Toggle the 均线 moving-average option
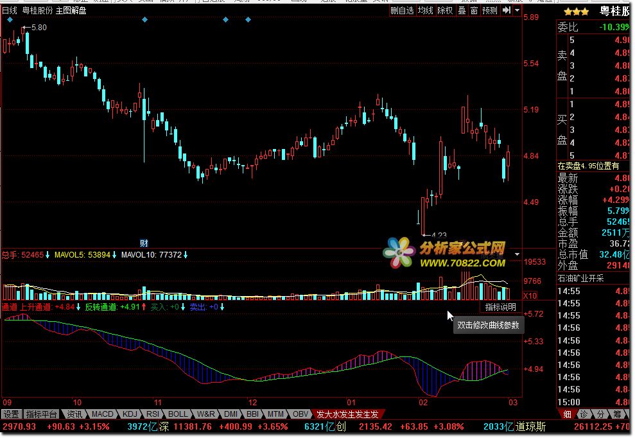The image size is (635, 438). click(425, 10)
